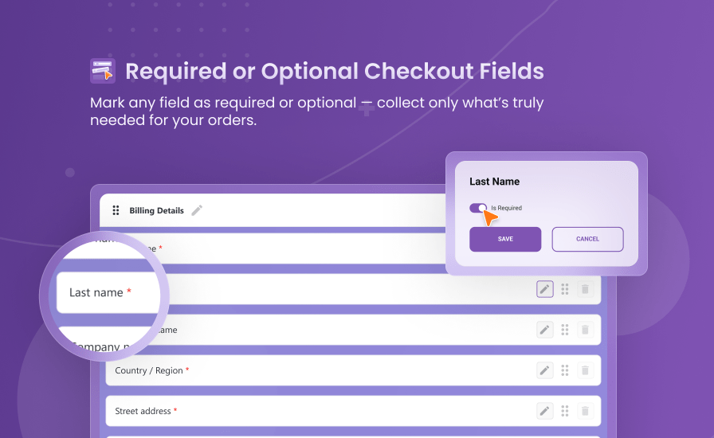Select the Country / Region row

click(353, 370)
